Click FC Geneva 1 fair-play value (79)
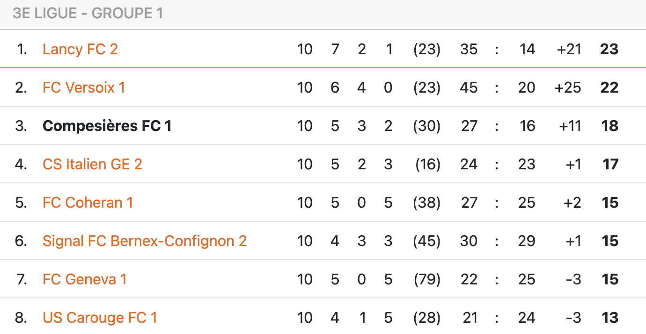 [x=426, y=279]
